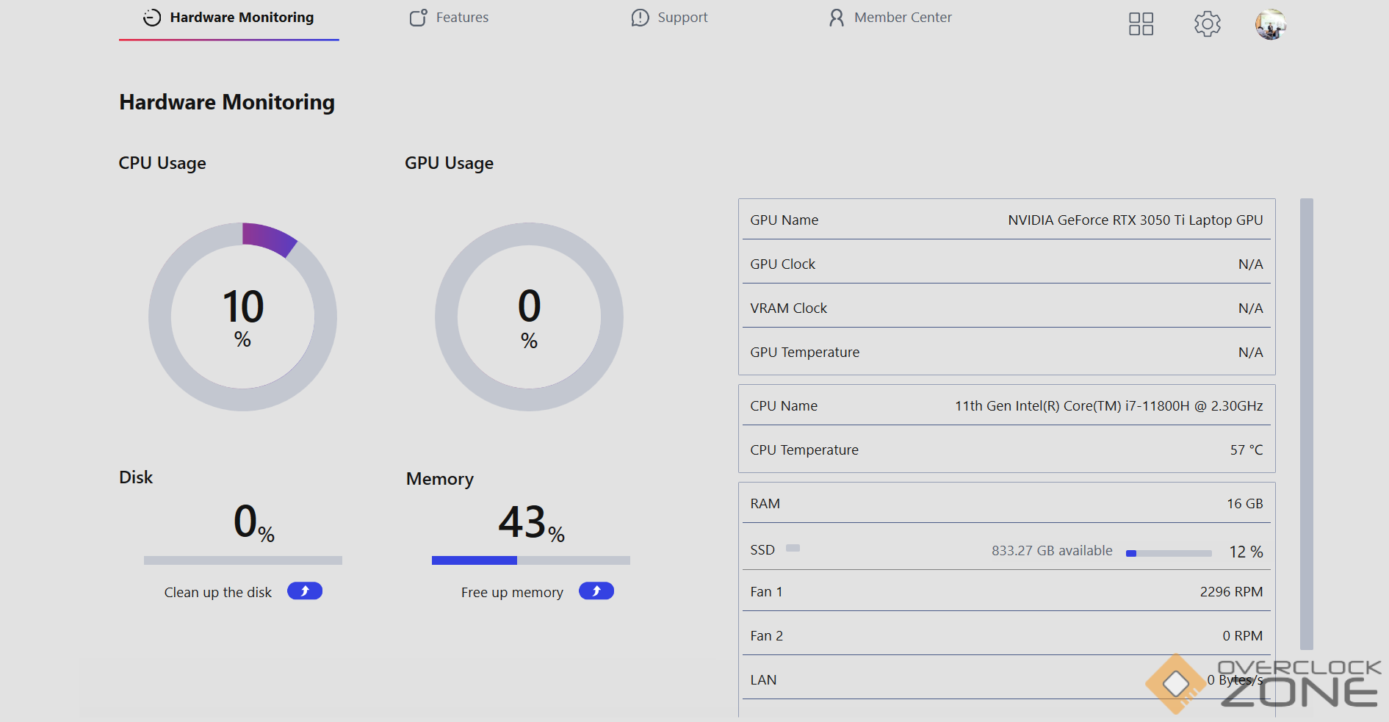Click the small SSD drive indicator icon
This screenshot has height=722, width=1389.
pyautogui.click(x=793, y=548)
